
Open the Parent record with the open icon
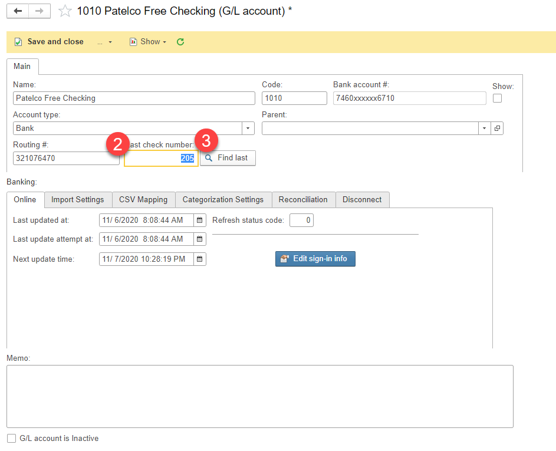coord(497,129)
